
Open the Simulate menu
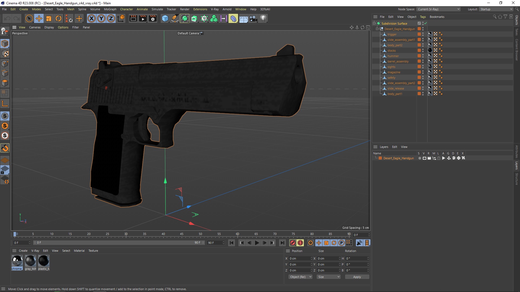point(157,9)
